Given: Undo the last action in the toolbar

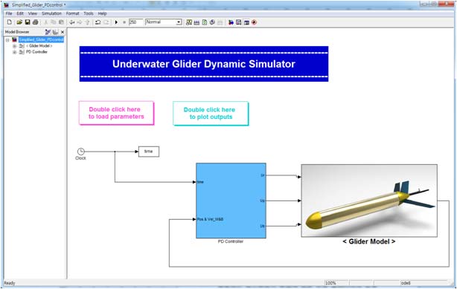Looking at the screenshot, I should pyautogui.click(x=98, y=22).
